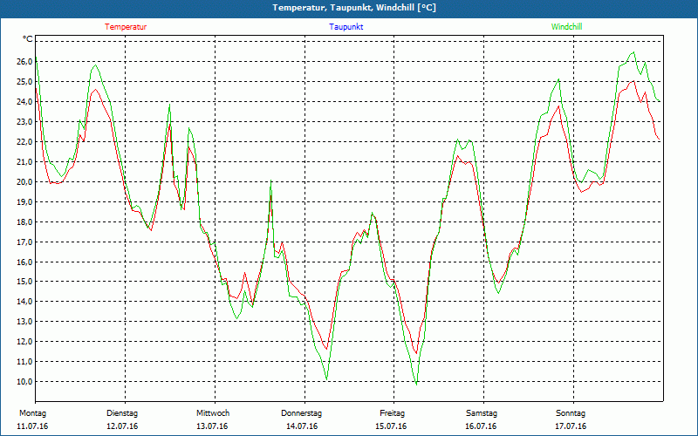698x436 pixels.
Task: Click the 25,0 y-axis value
Action: [25, 81]
